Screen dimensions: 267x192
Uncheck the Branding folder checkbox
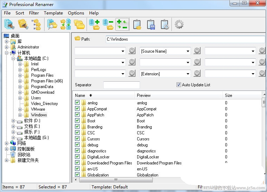pyautogui.click(x=77, y=127)
